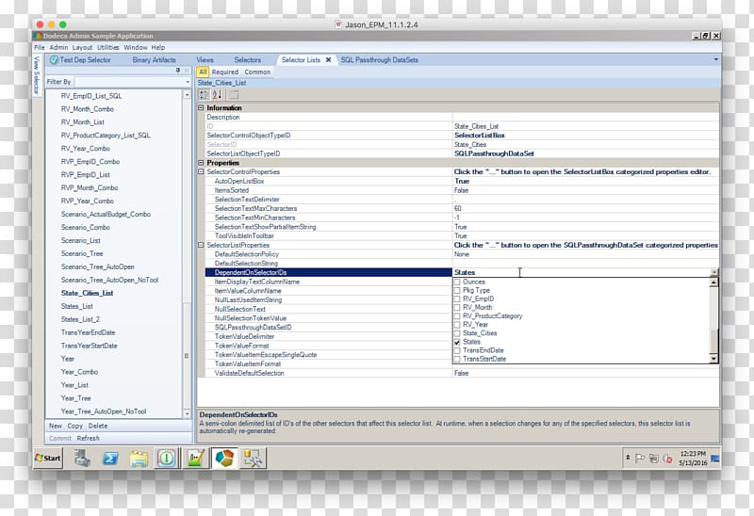754x516 pixels.
Task: Switch to the Selectors tab
Action: tap(248, 60)
